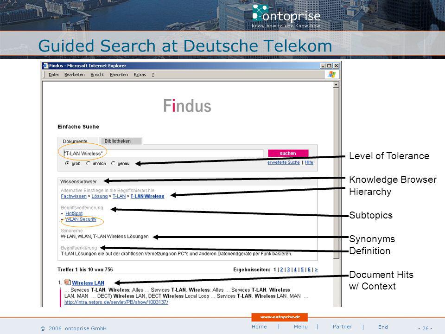Select the 'grob' tolerance radio button
Viewport: 445px width, 334px height.
click(x=67, y=163)
